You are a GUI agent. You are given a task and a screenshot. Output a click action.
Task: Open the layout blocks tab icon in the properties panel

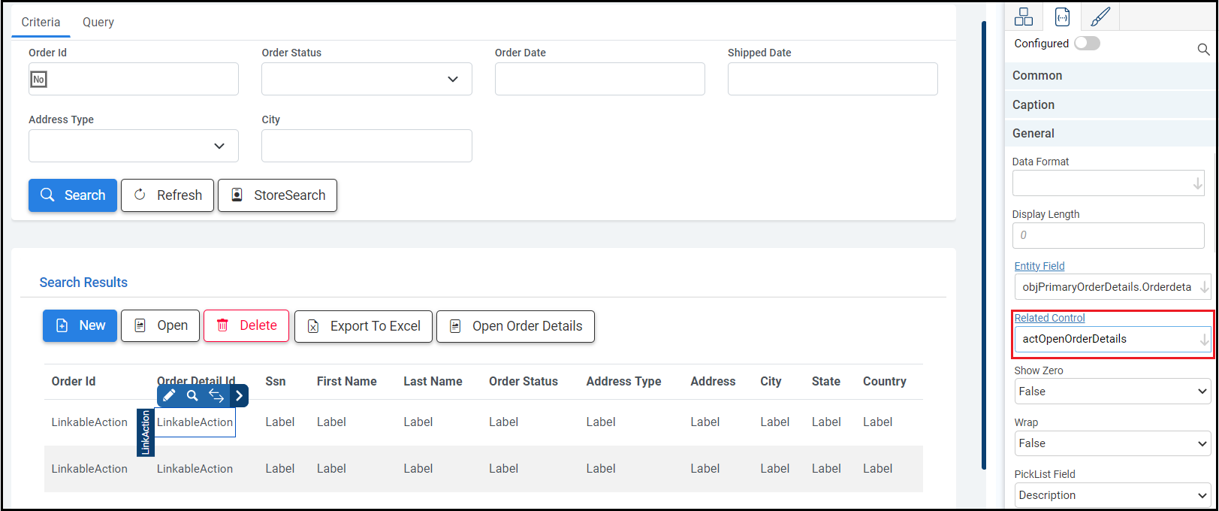click(1024, 17)
